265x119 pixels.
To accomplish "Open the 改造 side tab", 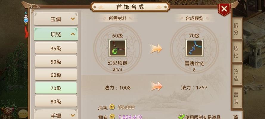I will (x=237, y=75).
